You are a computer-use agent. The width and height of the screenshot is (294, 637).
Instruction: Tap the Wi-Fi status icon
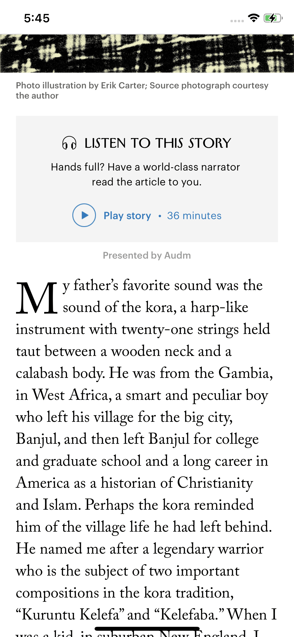[253, 18]
